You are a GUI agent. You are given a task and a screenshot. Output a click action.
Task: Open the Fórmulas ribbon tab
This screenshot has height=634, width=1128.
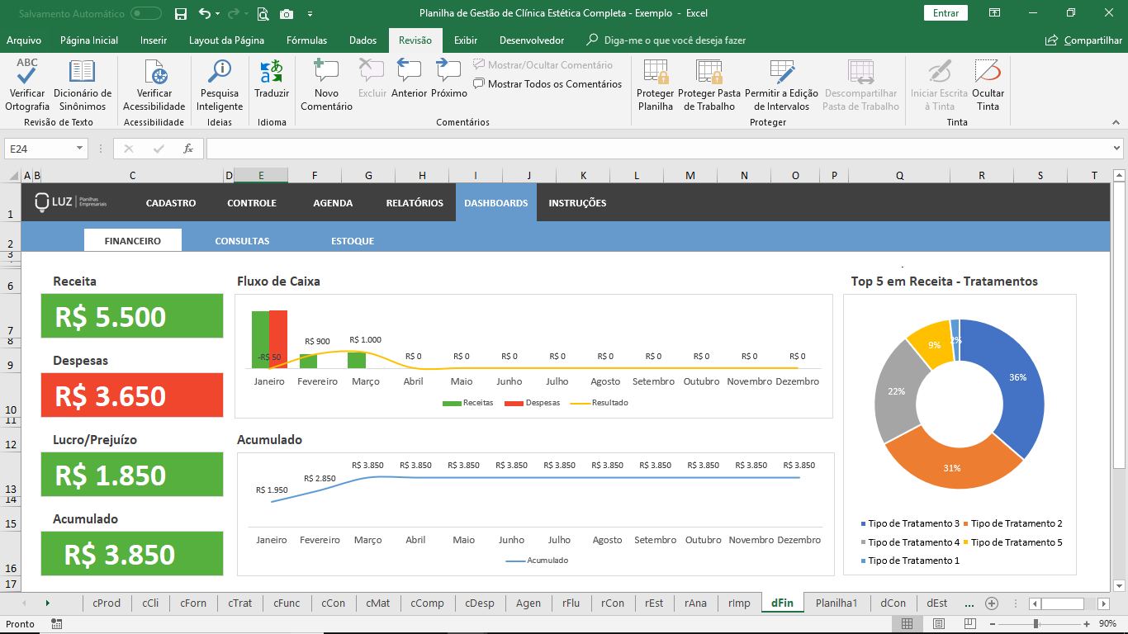pyautogui.click(x=306, y=40)
